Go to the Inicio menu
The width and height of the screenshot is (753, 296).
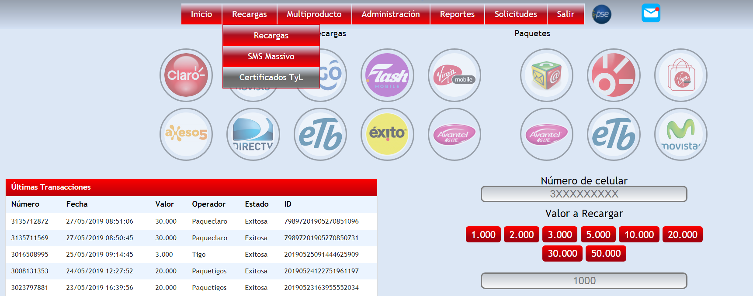pyautogui.click(x=201, y=14)
